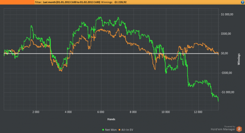Click the vertical Winnings axis title

(239, 59)
